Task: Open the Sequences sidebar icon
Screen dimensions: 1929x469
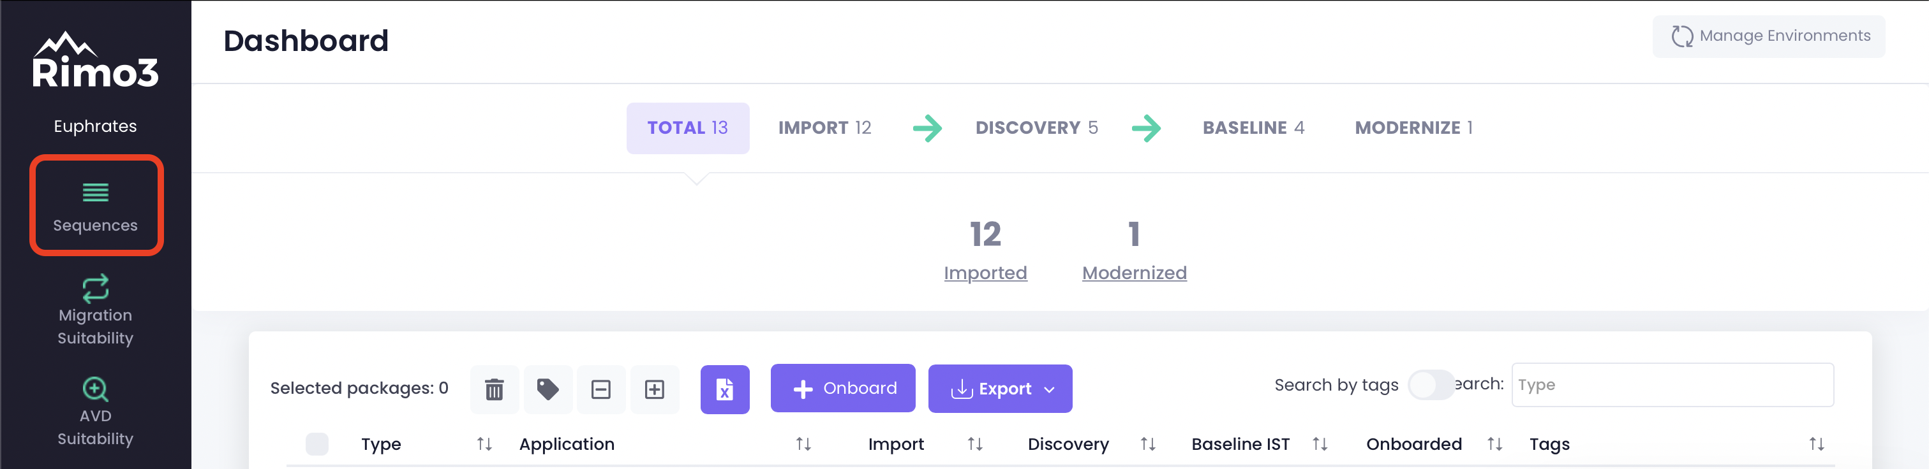Action: (x=96, y=205)
